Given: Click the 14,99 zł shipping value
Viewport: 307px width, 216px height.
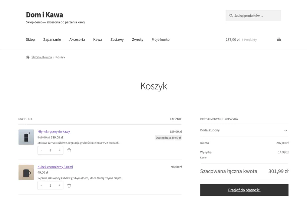Looking at the screenshot, I should 283,152.
